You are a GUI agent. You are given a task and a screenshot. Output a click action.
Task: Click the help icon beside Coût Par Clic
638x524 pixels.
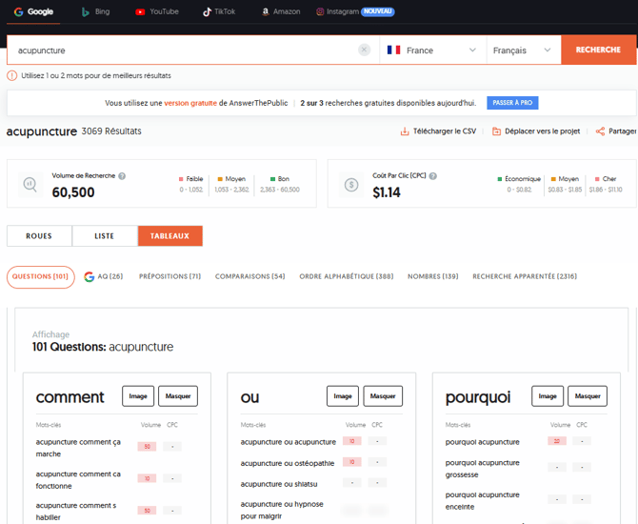(433, 176)
